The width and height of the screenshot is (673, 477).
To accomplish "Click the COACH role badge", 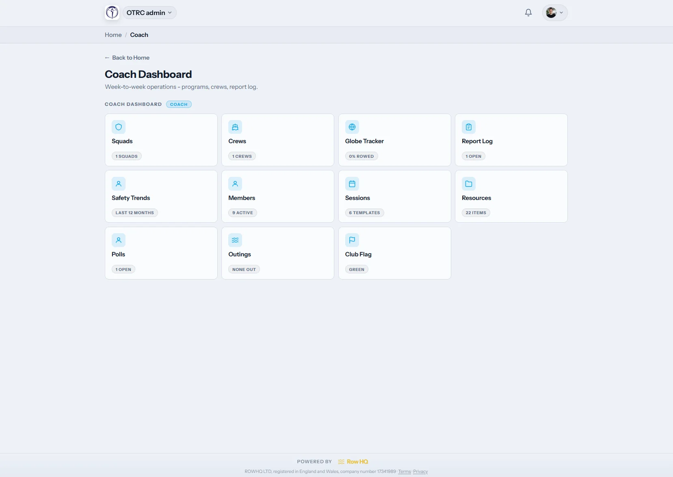I will 179,104.
